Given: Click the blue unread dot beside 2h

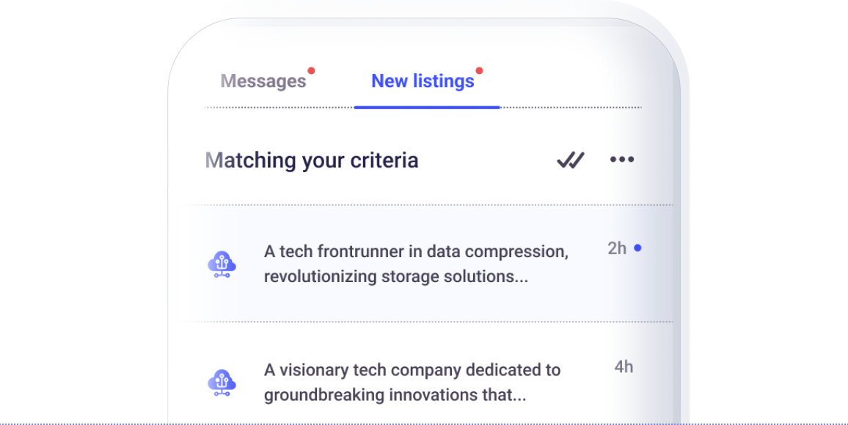Looking at the screenshot, I should 637,248.
